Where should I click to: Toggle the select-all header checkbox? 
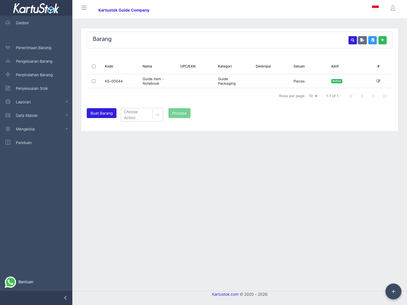(x=94, y=67)
